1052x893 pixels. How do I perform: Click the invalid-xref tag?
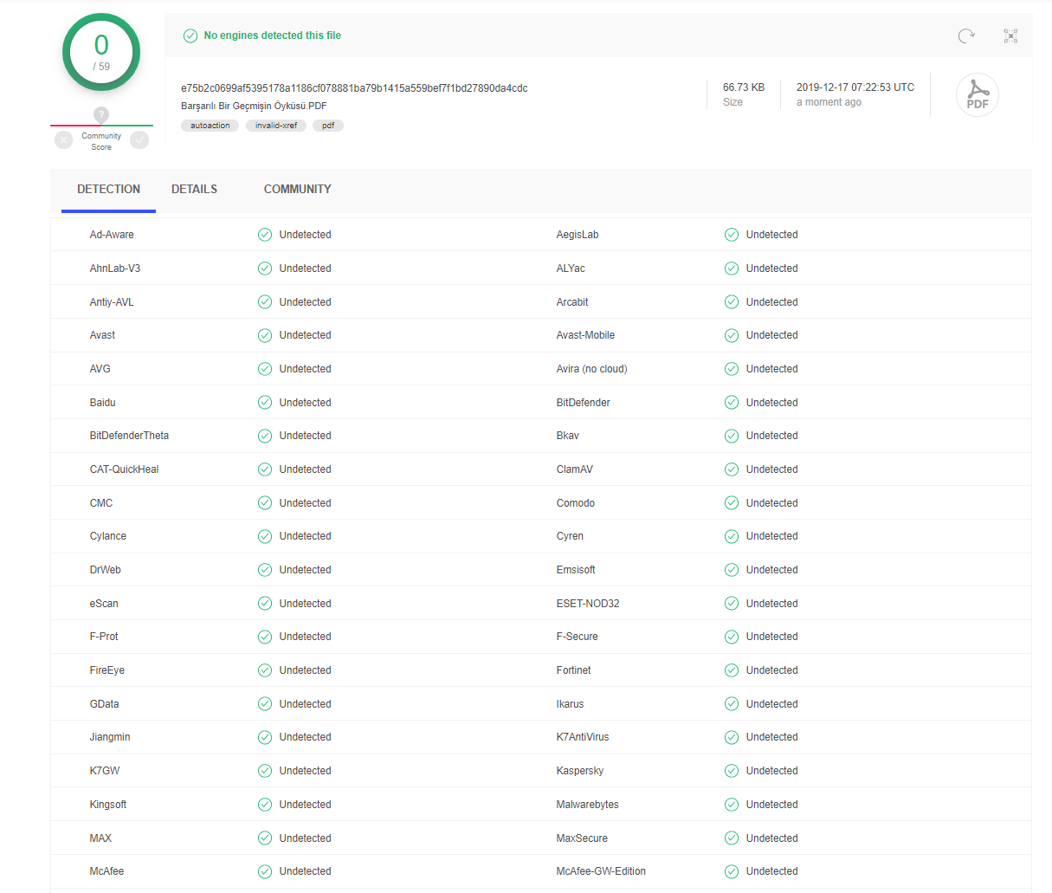click(276, 126)
